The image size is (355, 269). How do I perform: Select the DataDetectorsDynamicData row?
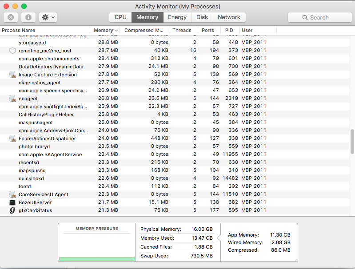[x=174, y=67]
